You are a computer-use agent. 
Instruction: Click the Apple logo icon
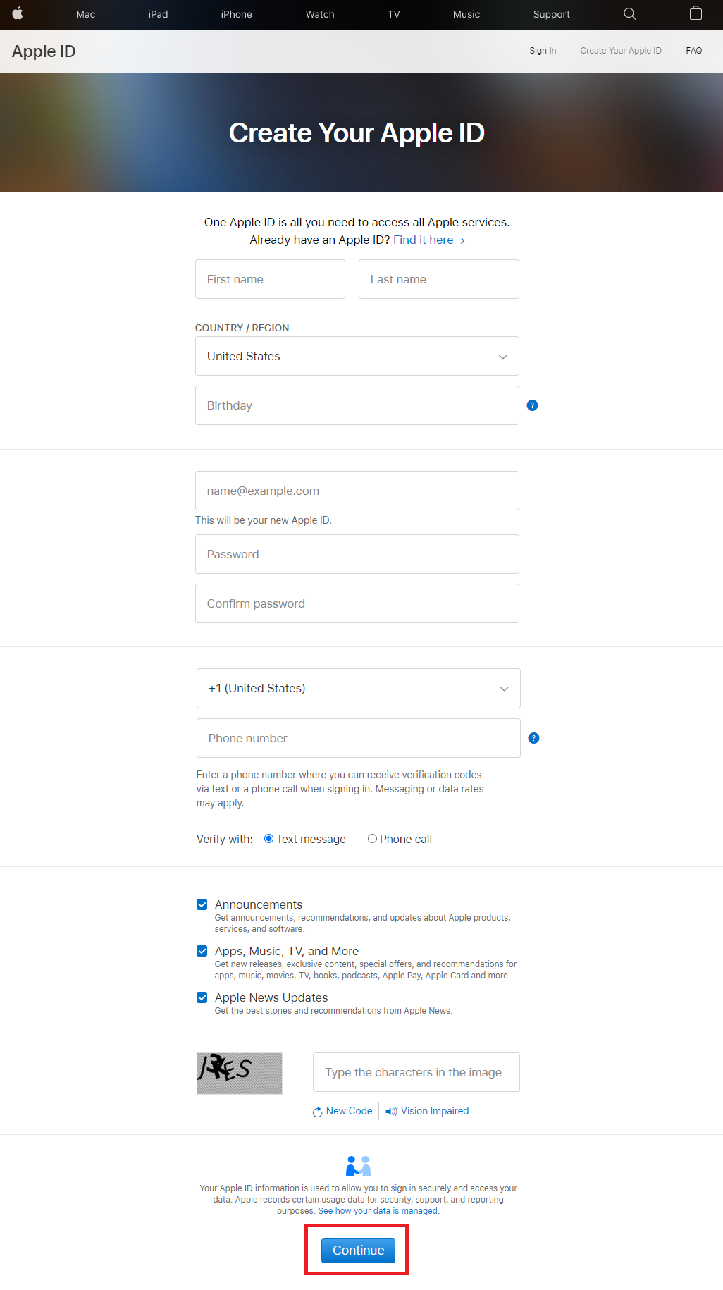tap(18, 13)
